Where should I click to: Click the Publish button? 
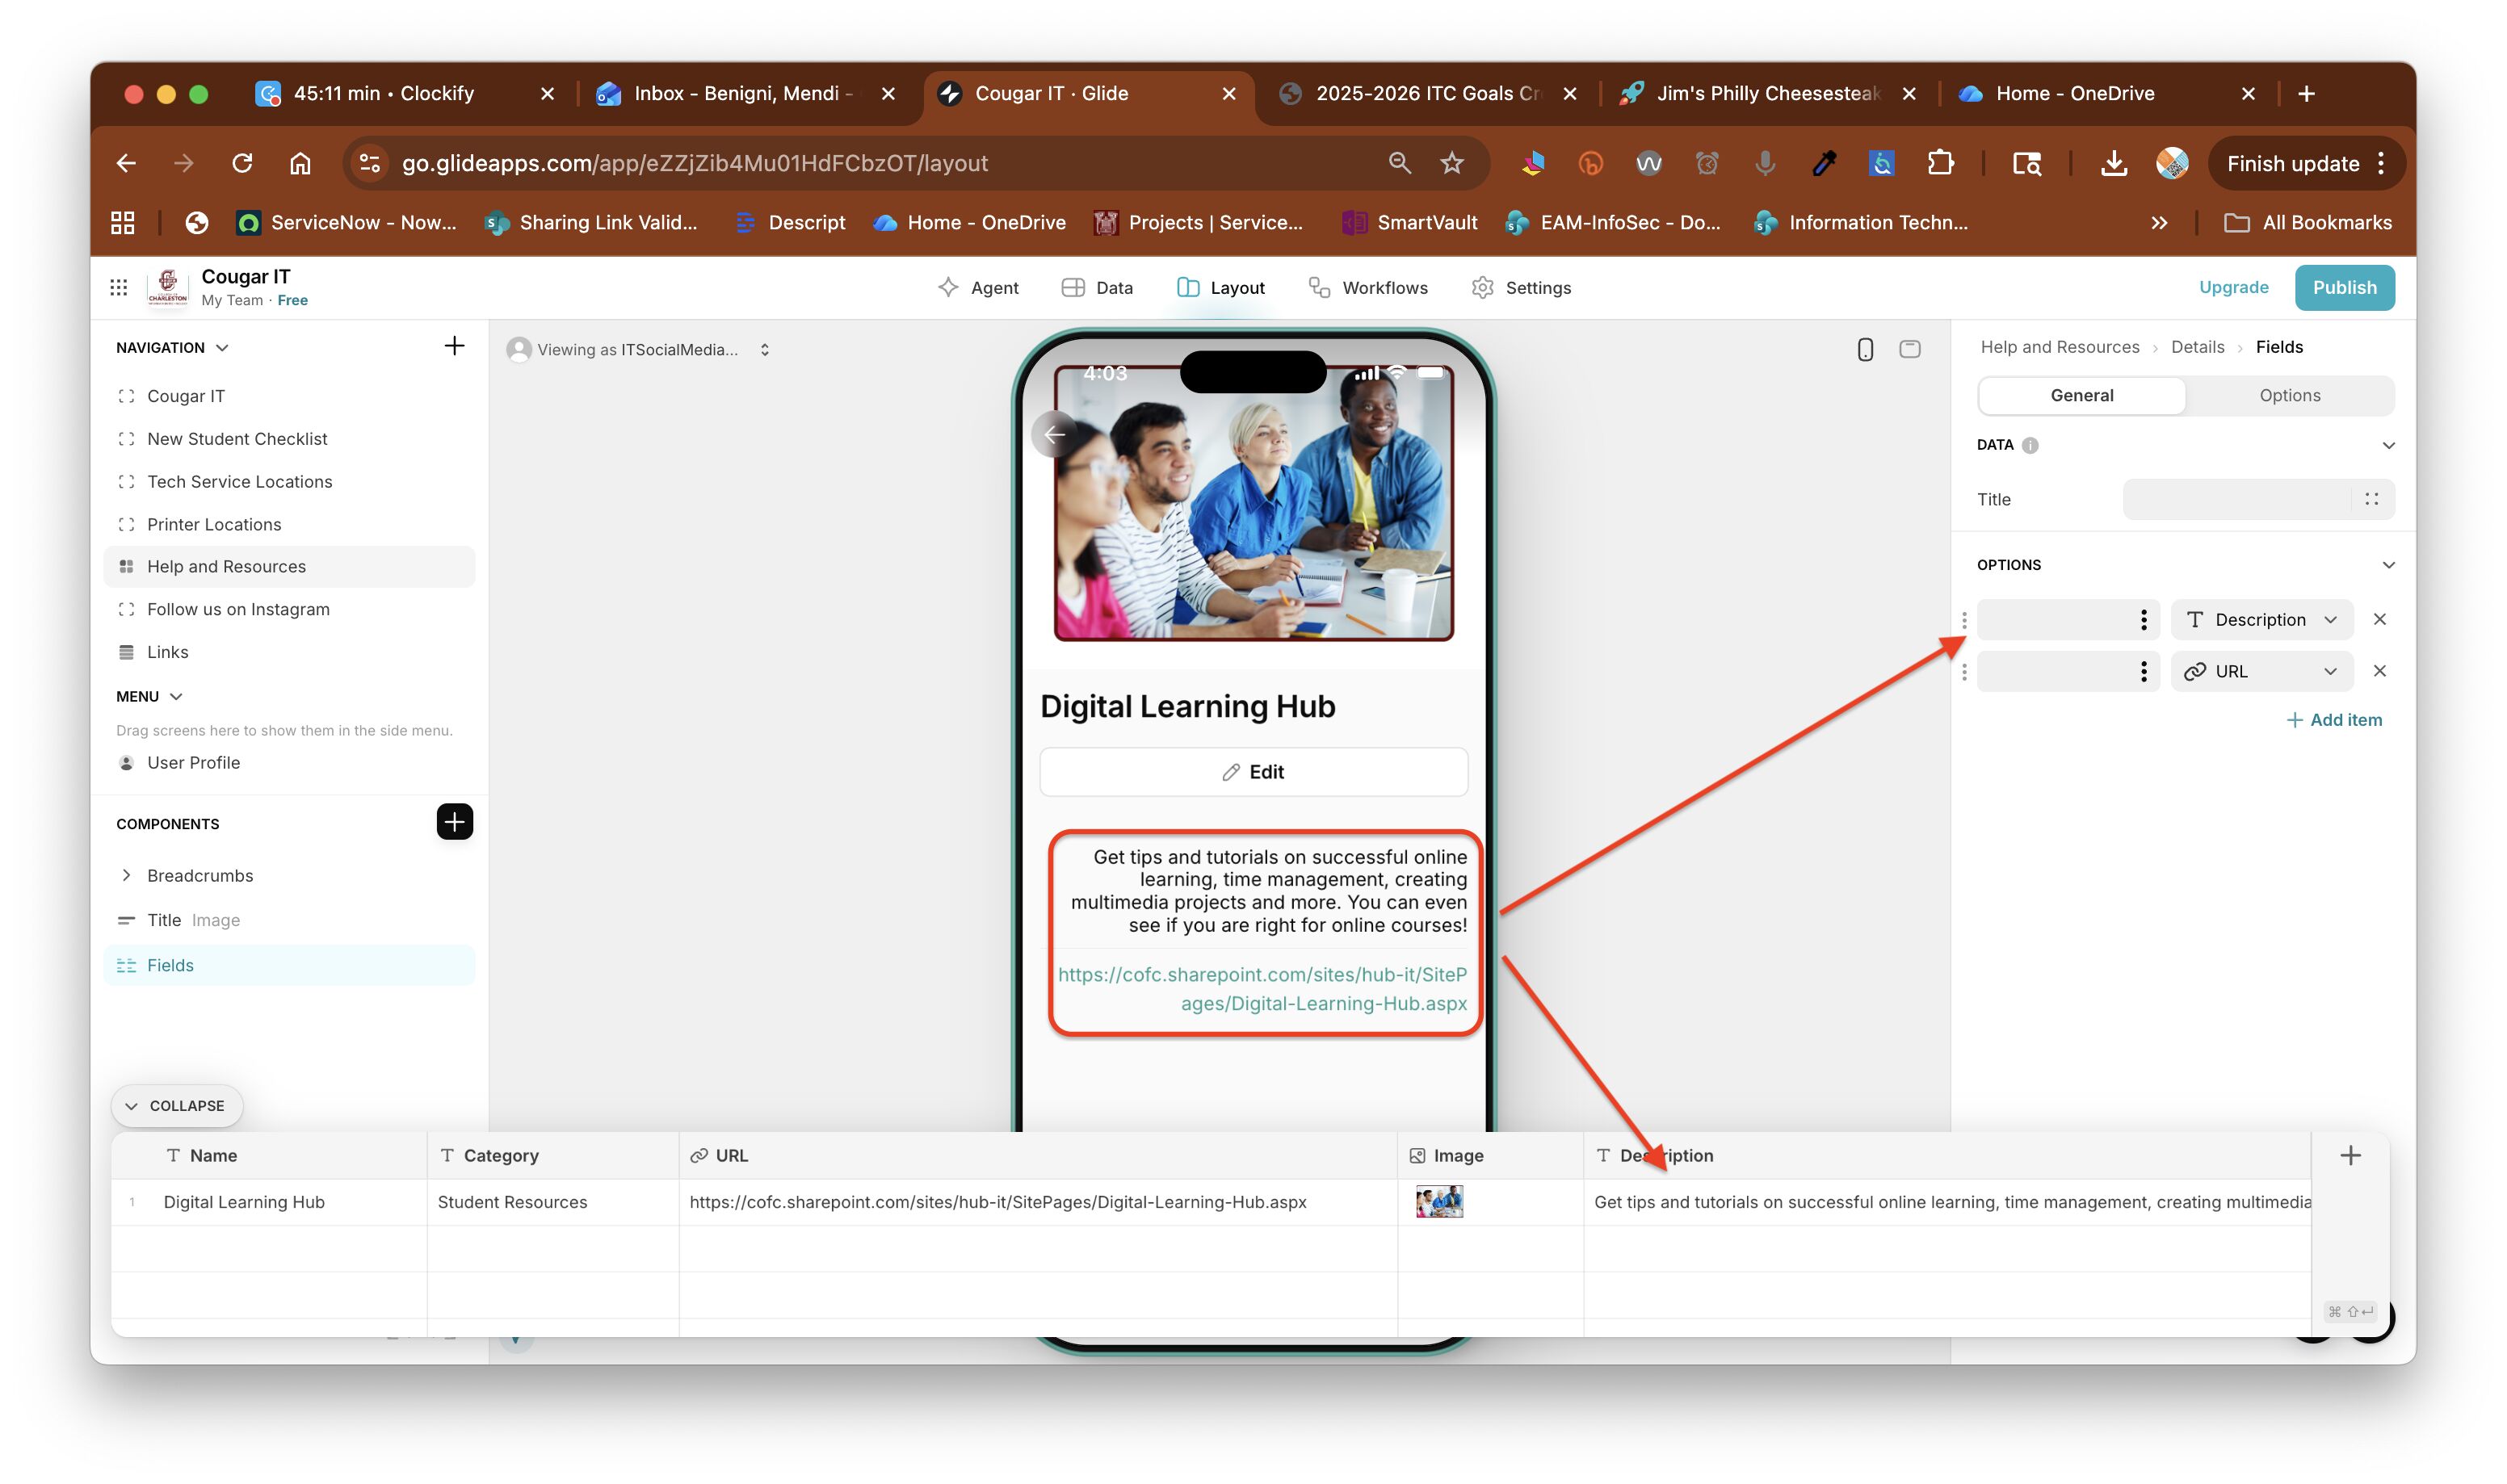click(2343, 288)
